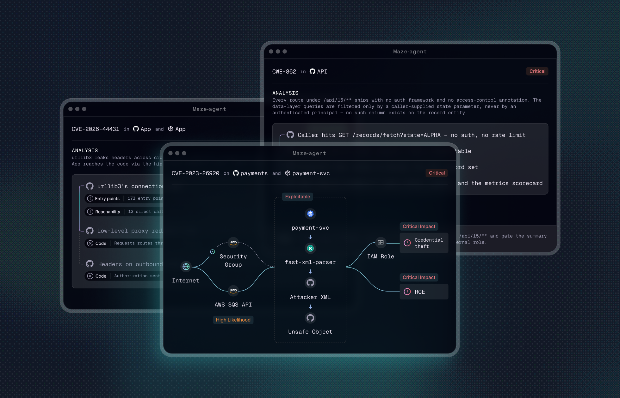
Task: Click the Internet globe icon
Action: (186, 267)
